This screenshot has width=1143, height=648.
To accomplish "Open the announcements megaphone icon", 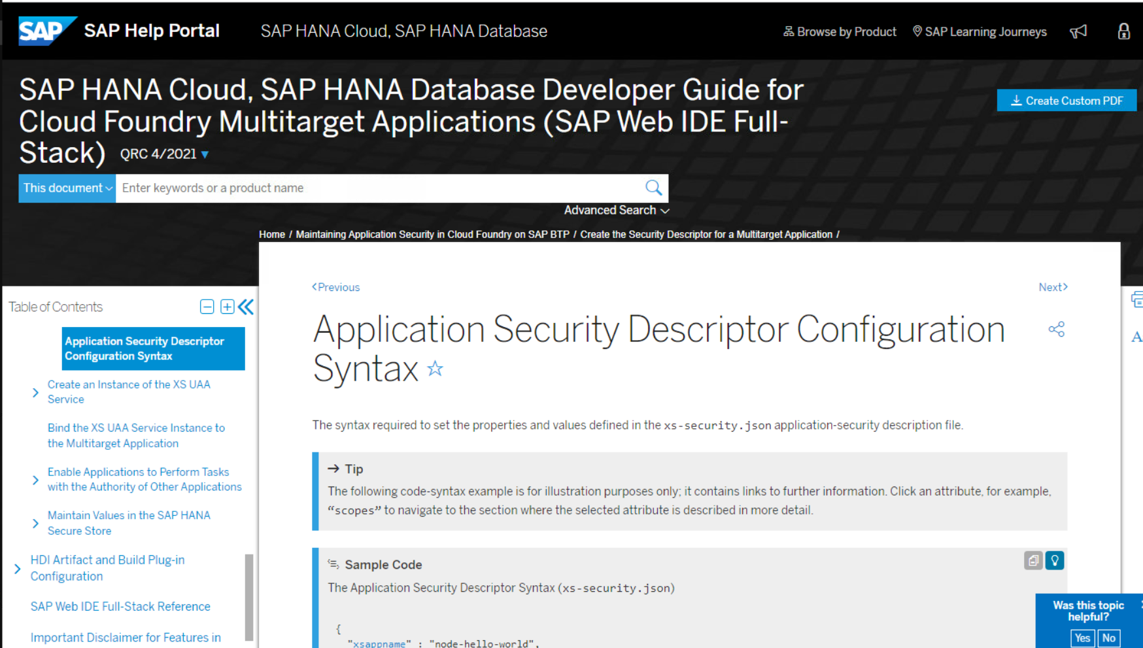I will click(x=1078, y=31).
